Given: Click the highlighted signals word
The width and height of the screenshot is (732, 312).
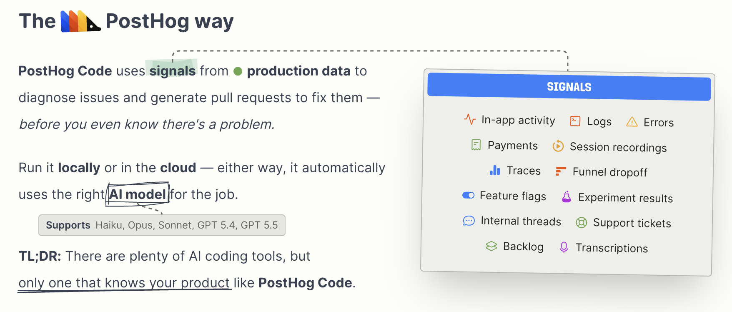Looking at the screenshot, I should tap(173, 71).
